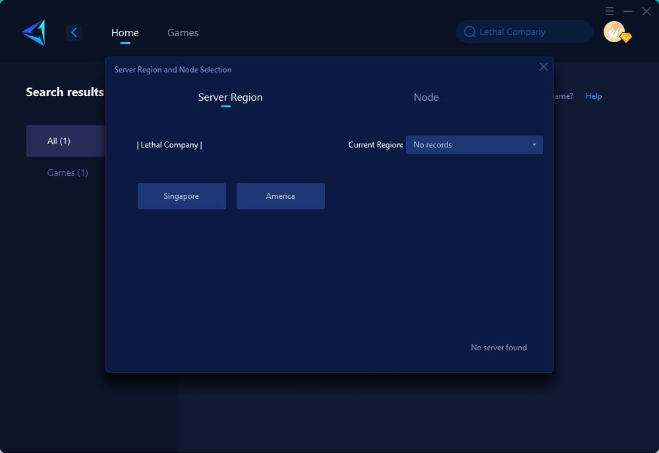Filter results by Games (1)
This screenshot has height=453, width=659.
68,173
